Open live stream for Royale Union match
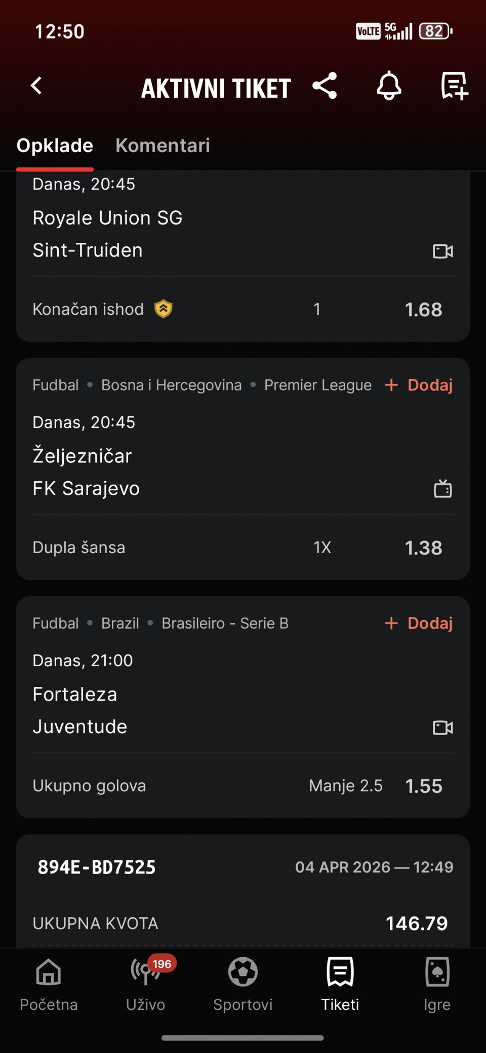486x1053 pixels. (443, 251)
